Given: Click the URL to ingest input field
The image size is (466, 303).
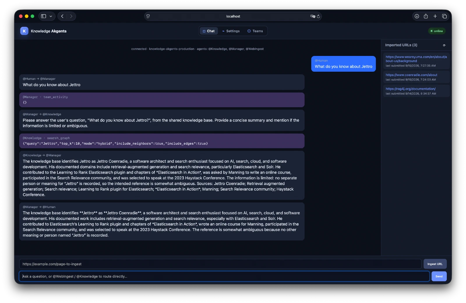Looking at the screenshot, I should point(220,264).
